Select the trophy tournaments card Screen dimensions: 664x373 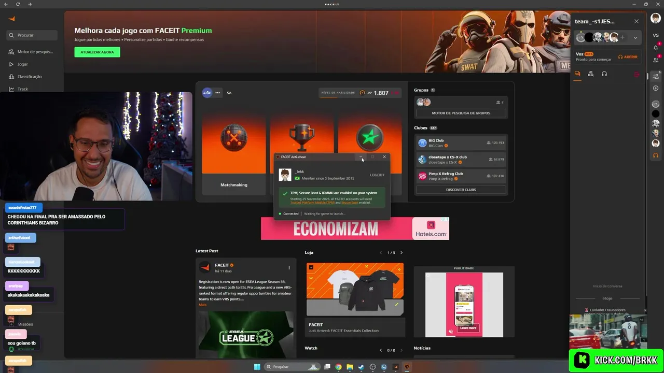click(301, 134)
